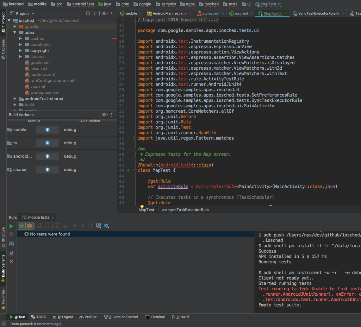Rerun the mobile tests with green play icon
The width and height of the screenshot is (361, 327).
pos(11,226)
